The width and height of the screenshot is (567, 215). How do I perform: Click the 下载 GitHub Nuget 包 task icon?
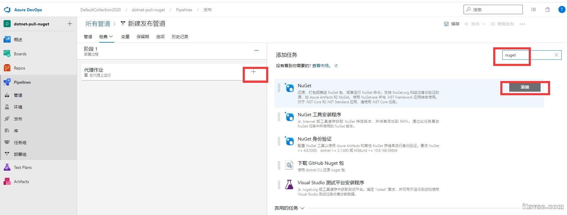pos(289,165)
